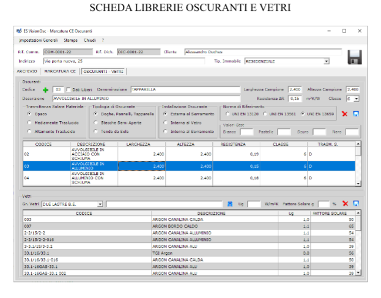Image resolution: width=381 pixels, height=298 pixels.
Task: Select glass row 007 ARGON BORDO CALDO
Action: tap(189, 226)
